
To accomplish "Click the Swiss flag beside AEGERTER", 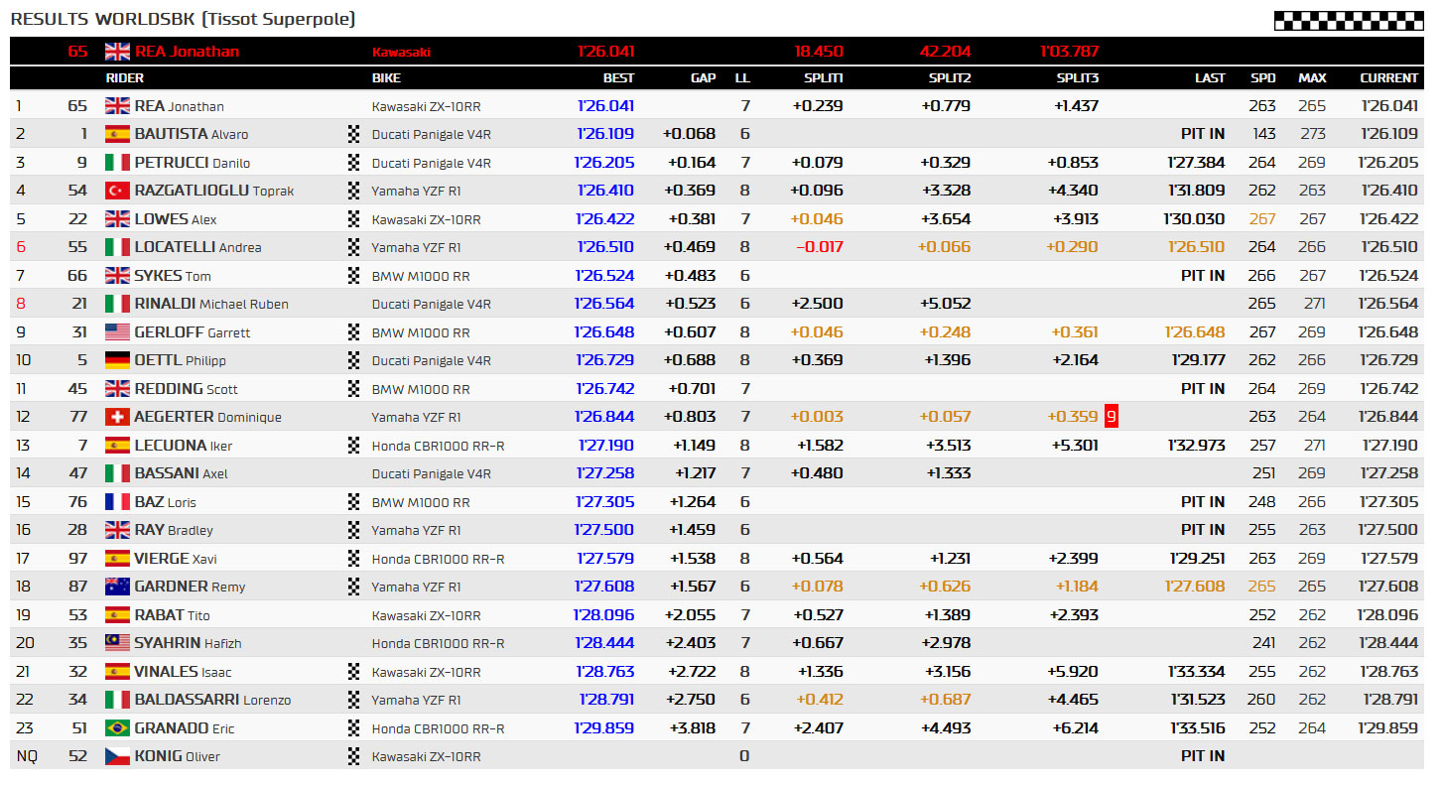I will click(x=117, y=417).
